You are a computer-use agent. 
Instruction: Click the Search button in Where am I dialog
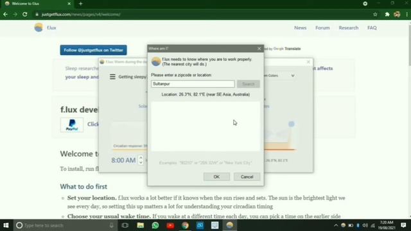click(x=249, y=84)
